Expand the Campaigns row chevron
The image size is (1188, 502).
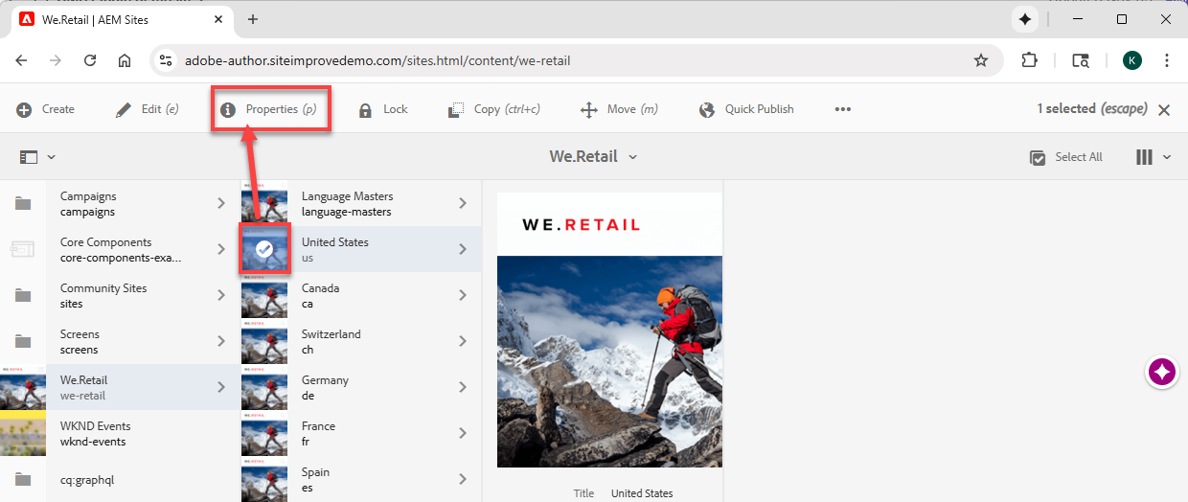(x=221, y=203)
